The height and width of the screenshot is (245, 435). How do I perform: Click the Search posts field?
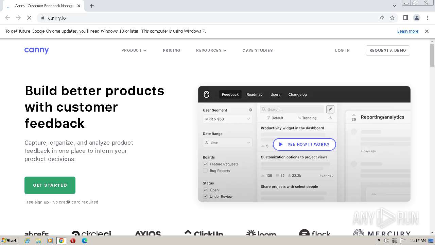[x=292, y=109]
